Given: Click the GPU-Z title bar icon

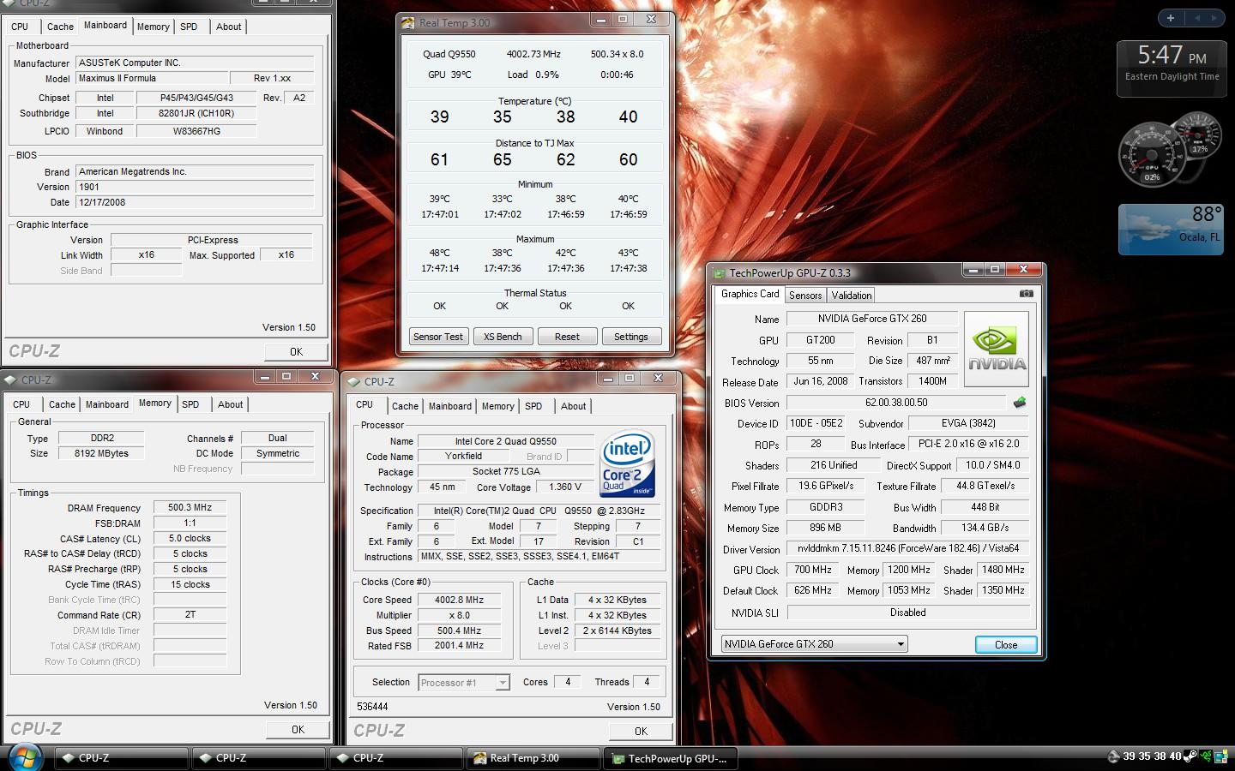Looking at the screenshot, I should pos(720,273).
